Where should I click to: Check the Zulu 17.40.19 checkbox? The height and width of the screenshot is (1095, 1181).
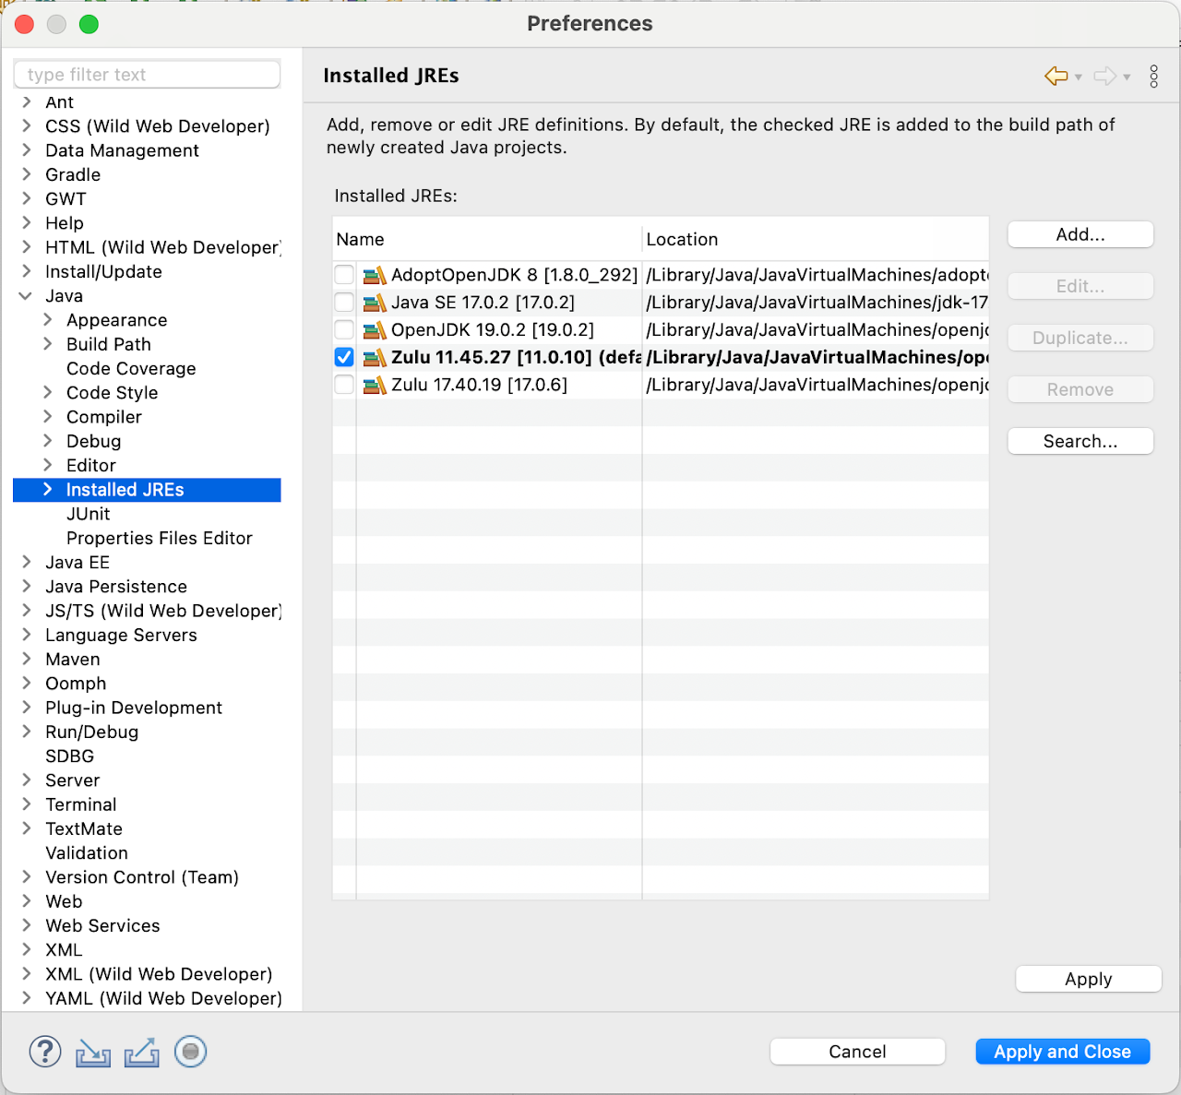tap(344, 385)
